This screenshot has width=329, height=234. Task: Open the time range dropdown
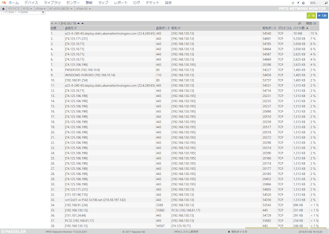coord(43,12)
